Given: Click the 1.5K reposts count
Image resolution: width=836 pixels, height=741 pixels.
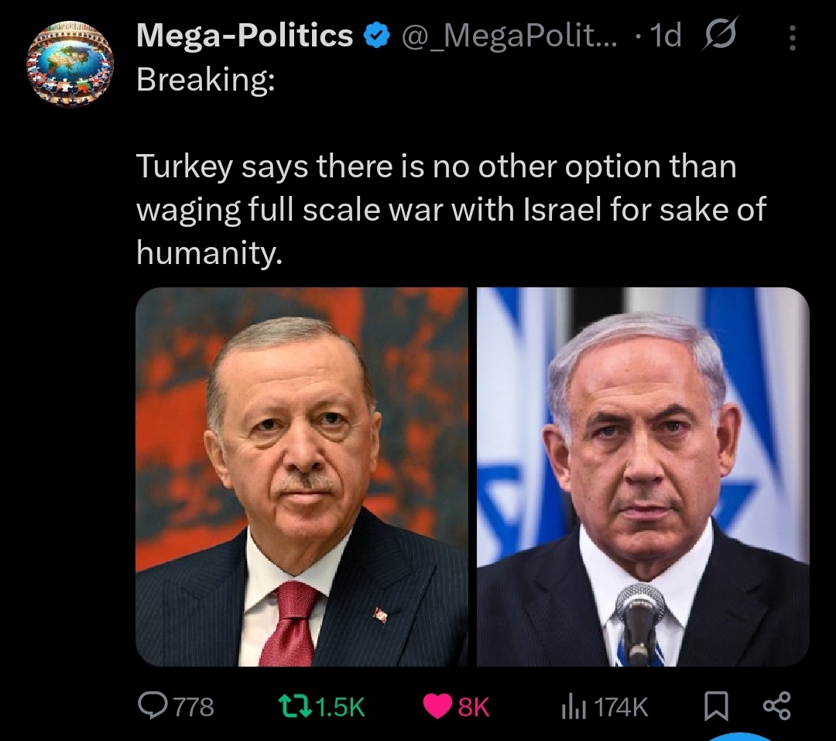Looking at the screenshot, I should [x=340, y=707].
